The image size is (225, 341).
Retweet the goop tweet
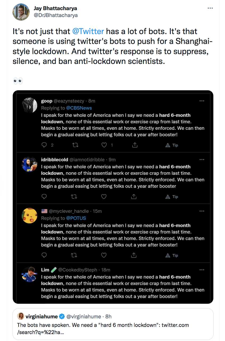click(x=75, y=145)
